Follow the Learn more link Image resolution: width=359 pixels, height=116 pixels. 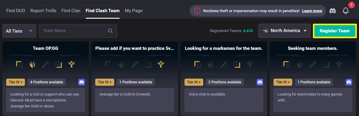(312, 11)
